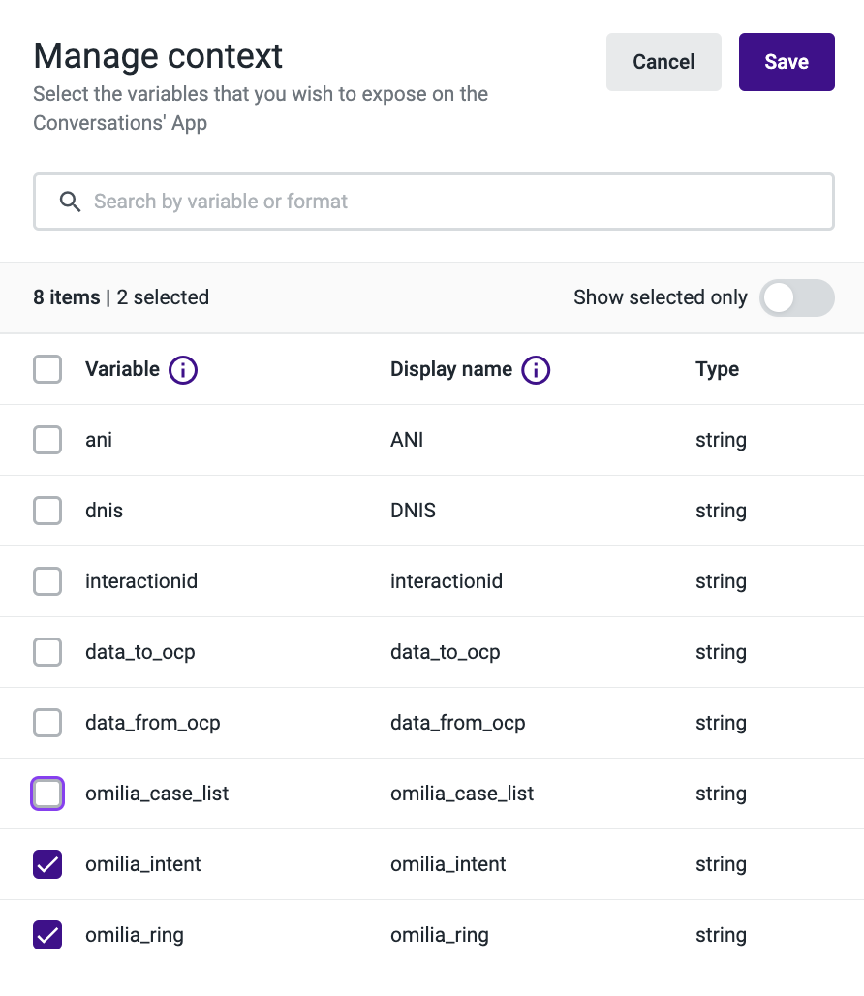This screenshot has width=864, height=996.
Task: Check the data_to_ocp checkbox
Action: [x=47, y=652]
